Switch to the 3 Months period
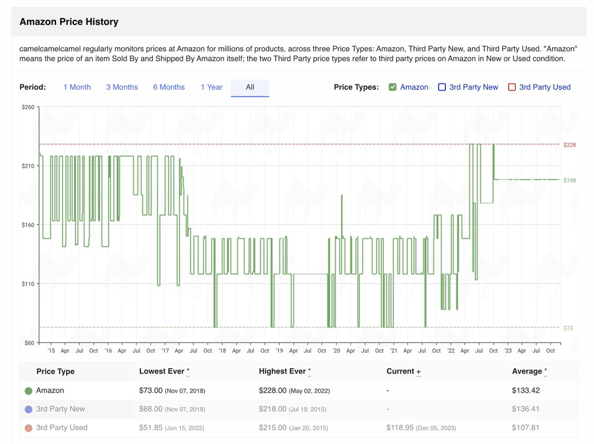The image size is (594, 444). click(x=122, y=87)
